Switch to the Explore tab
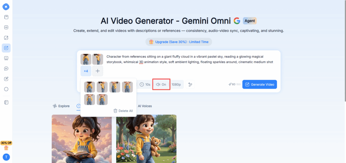346x163 pixels. click(61, 106)
